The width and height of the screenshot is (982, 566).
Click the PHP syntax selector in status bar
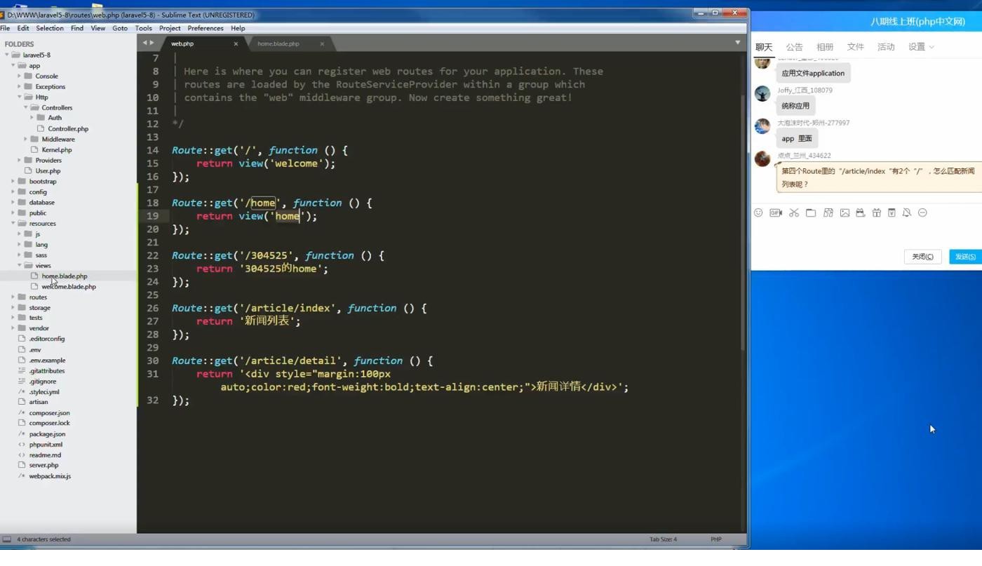(716, 539)
